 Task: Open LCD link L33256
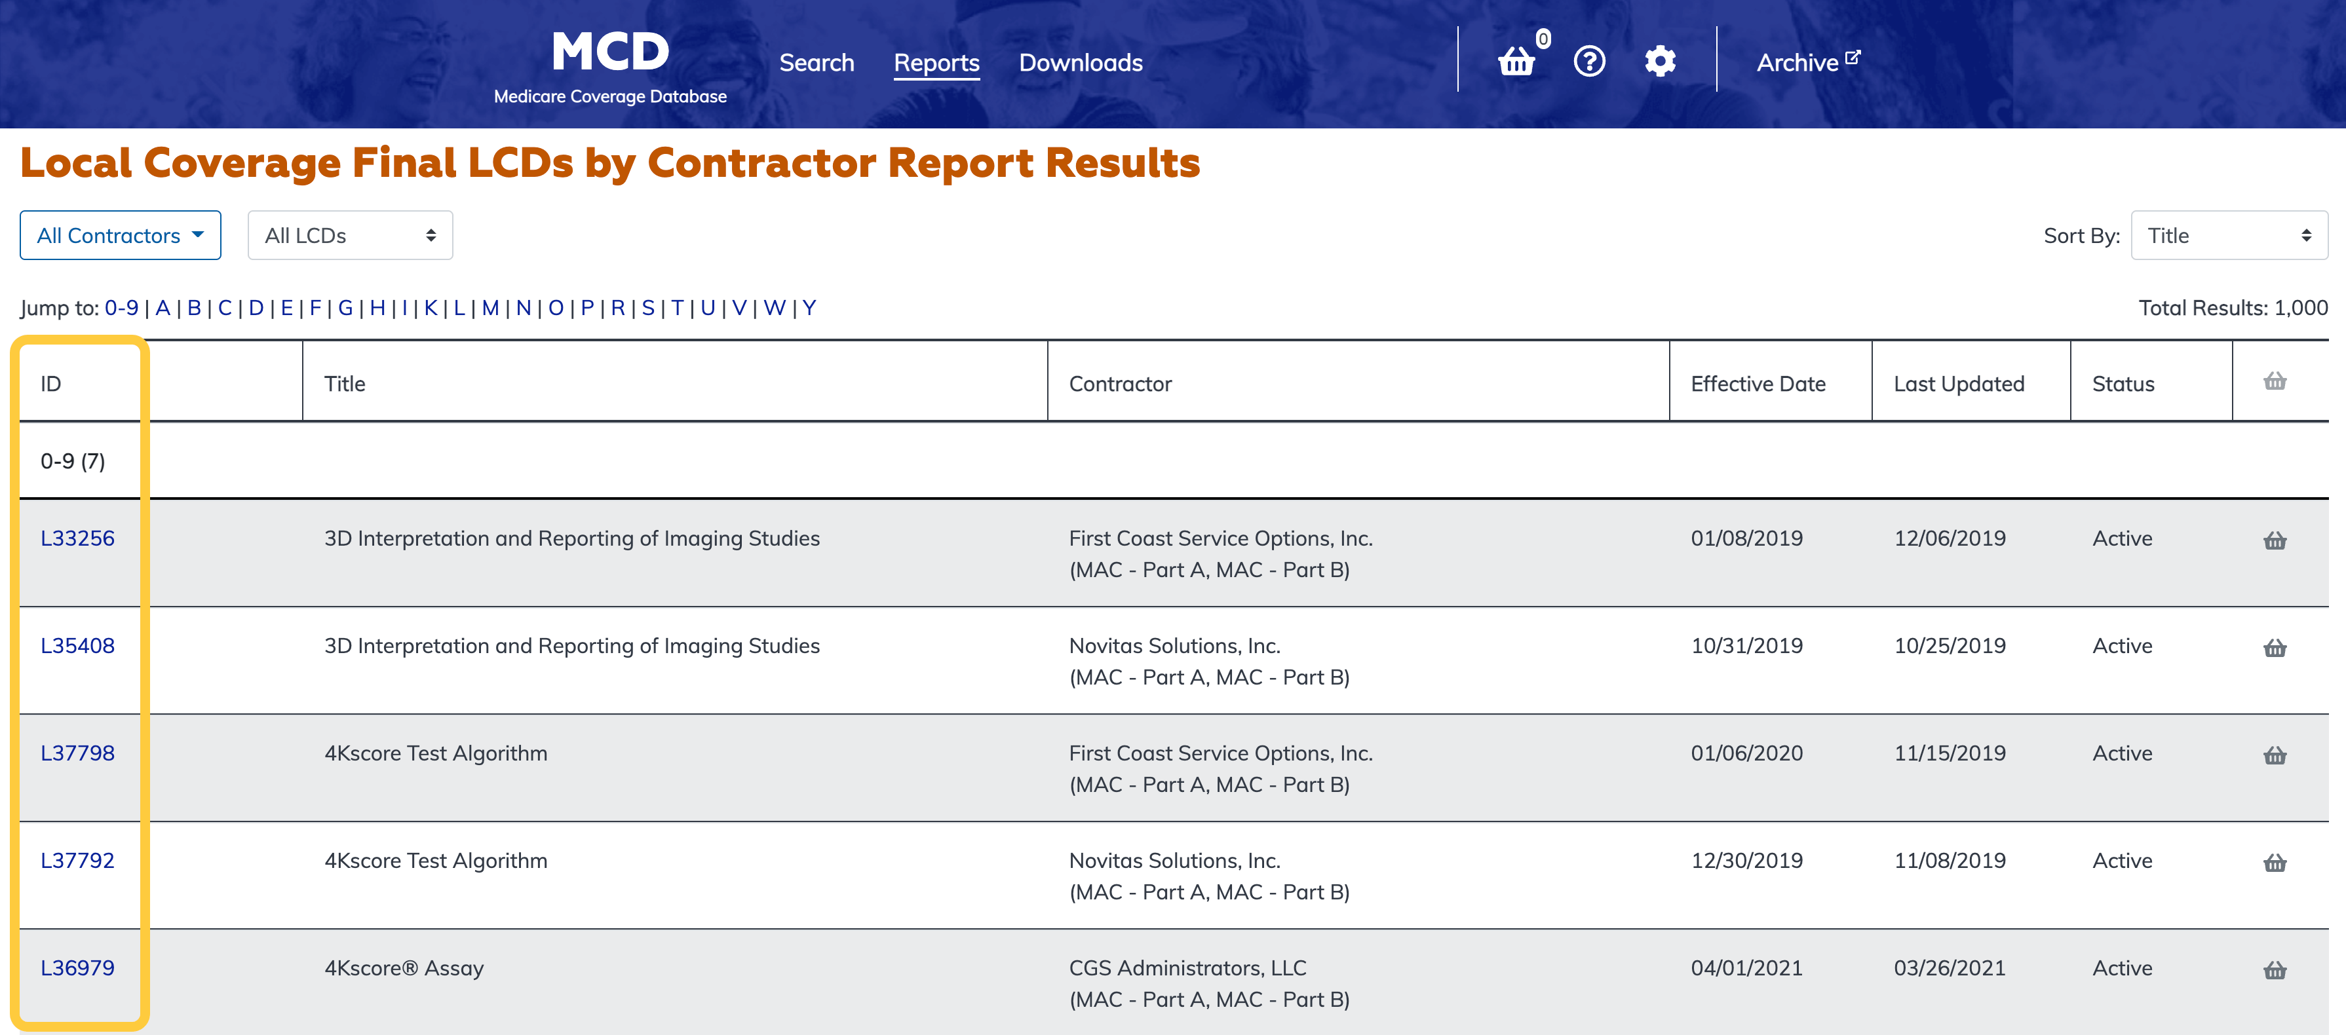(77, 538)
